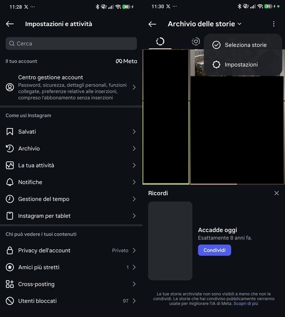Expand the Archivio row chevron
Screen dimensions: 285x317
tap(134, 149)
